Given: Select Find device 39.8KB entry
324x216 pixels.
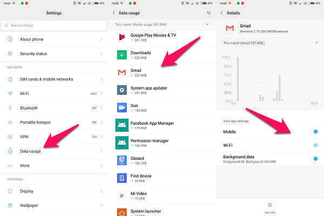Looking at the screenshot, I should tap(162, 178).
